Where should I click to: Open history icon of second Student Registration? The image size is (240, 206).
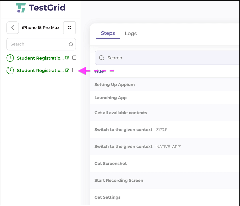coord(10,70)
